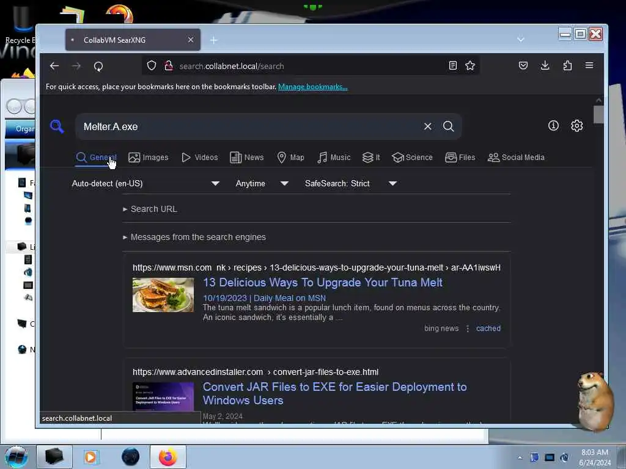Open SearXNG preferences gear icon

(x=577, y=126)
